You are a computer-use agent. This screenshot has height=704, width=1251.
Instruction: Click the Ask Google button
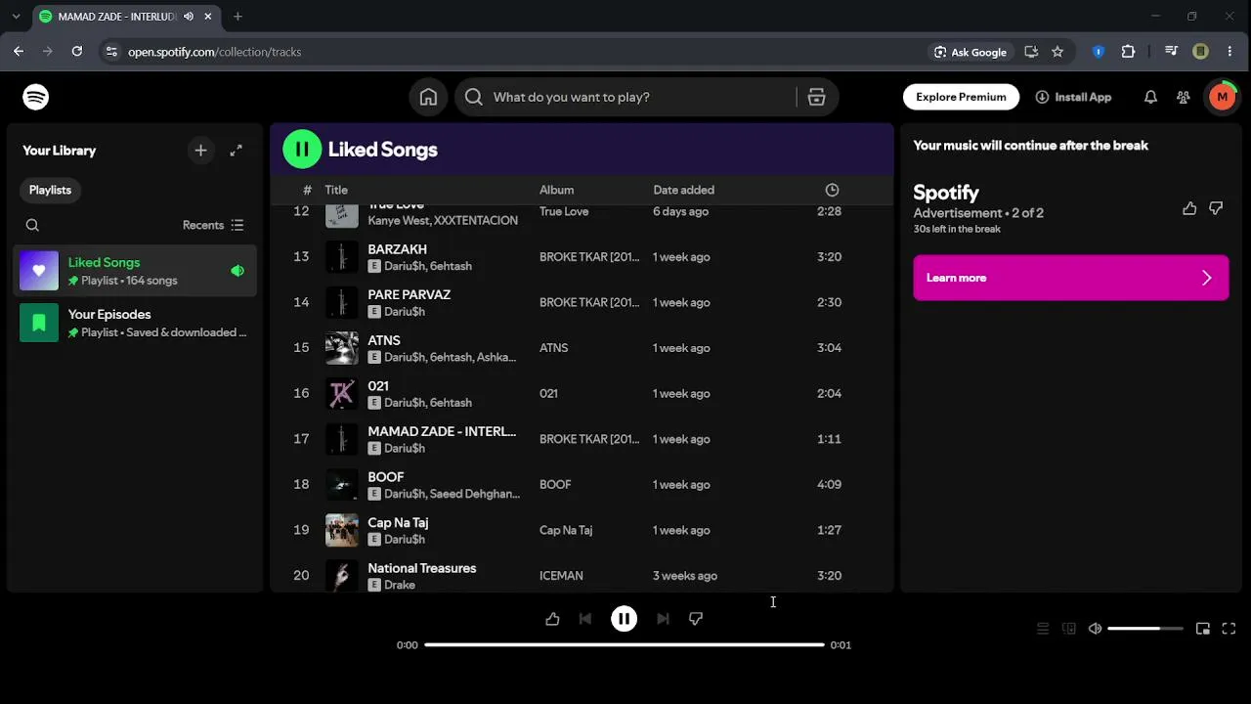971,52
